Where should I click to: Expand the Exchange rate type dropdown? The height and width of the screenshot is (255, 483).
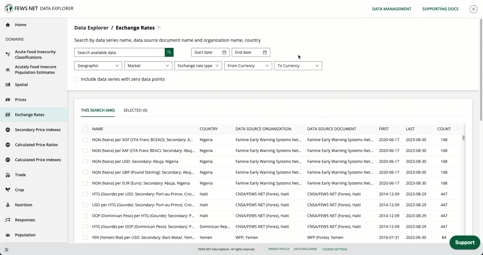click(198, 66)
